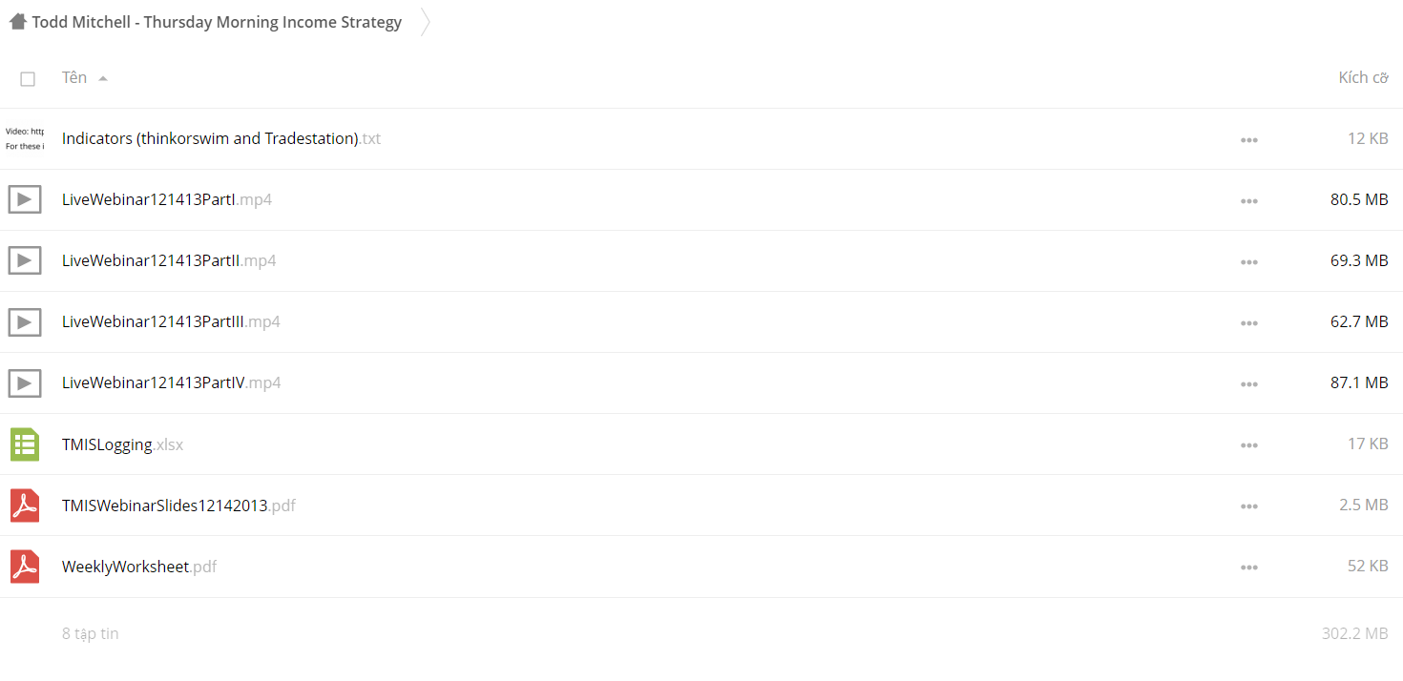Sort files by the Tên column
Image resolution: width=1403 pixels, height=681 pixels.
(74, 77)
